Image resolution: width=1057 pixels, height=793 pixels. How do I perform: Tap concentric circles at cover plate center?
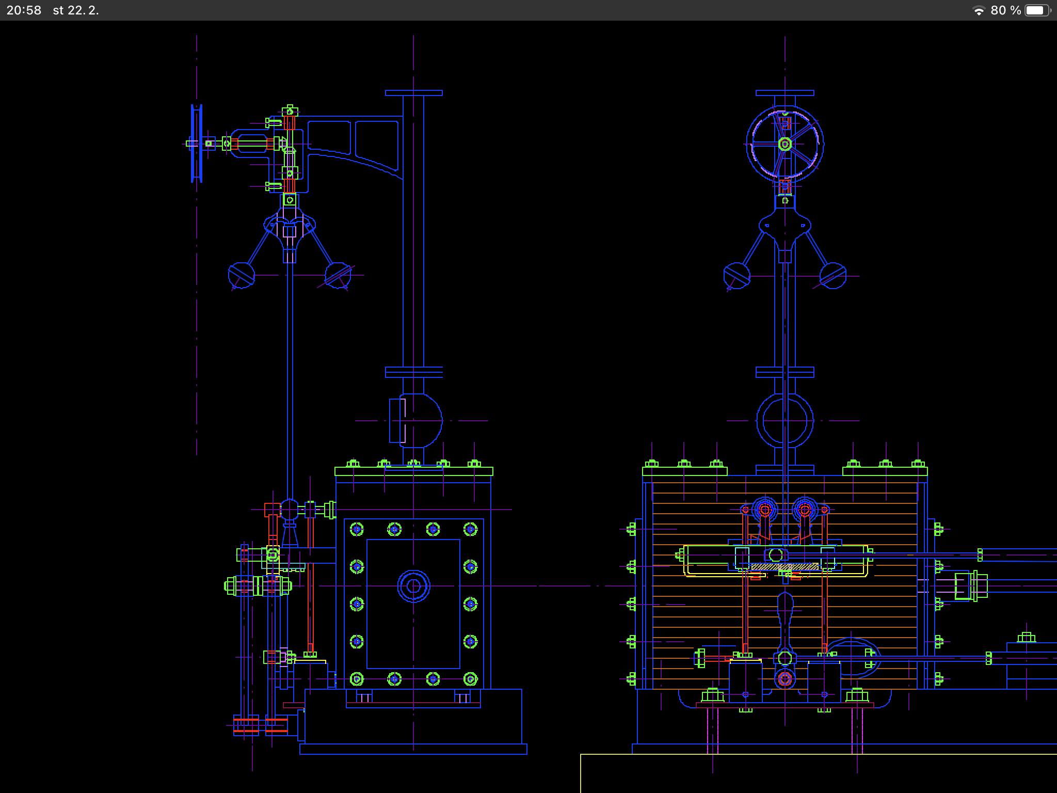413,586
